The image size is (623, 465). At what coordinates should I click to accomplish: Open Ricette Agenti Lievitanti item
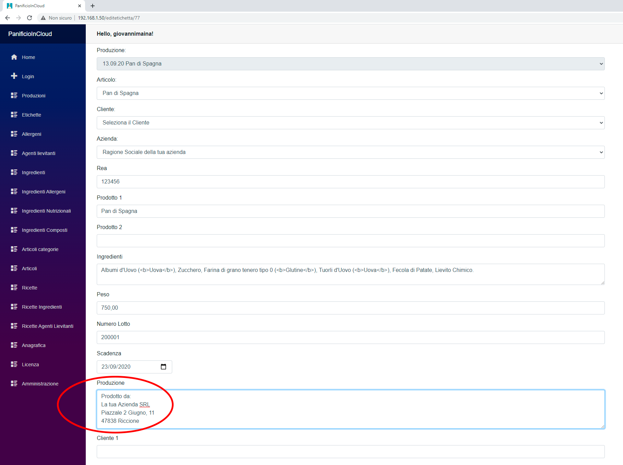coord(48,326)
